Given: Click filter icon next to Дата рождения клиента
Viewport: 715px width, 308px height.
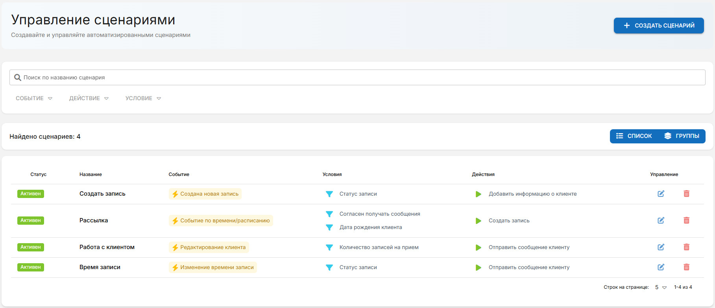Looking at the screenshot, I should tap(329, 227).
